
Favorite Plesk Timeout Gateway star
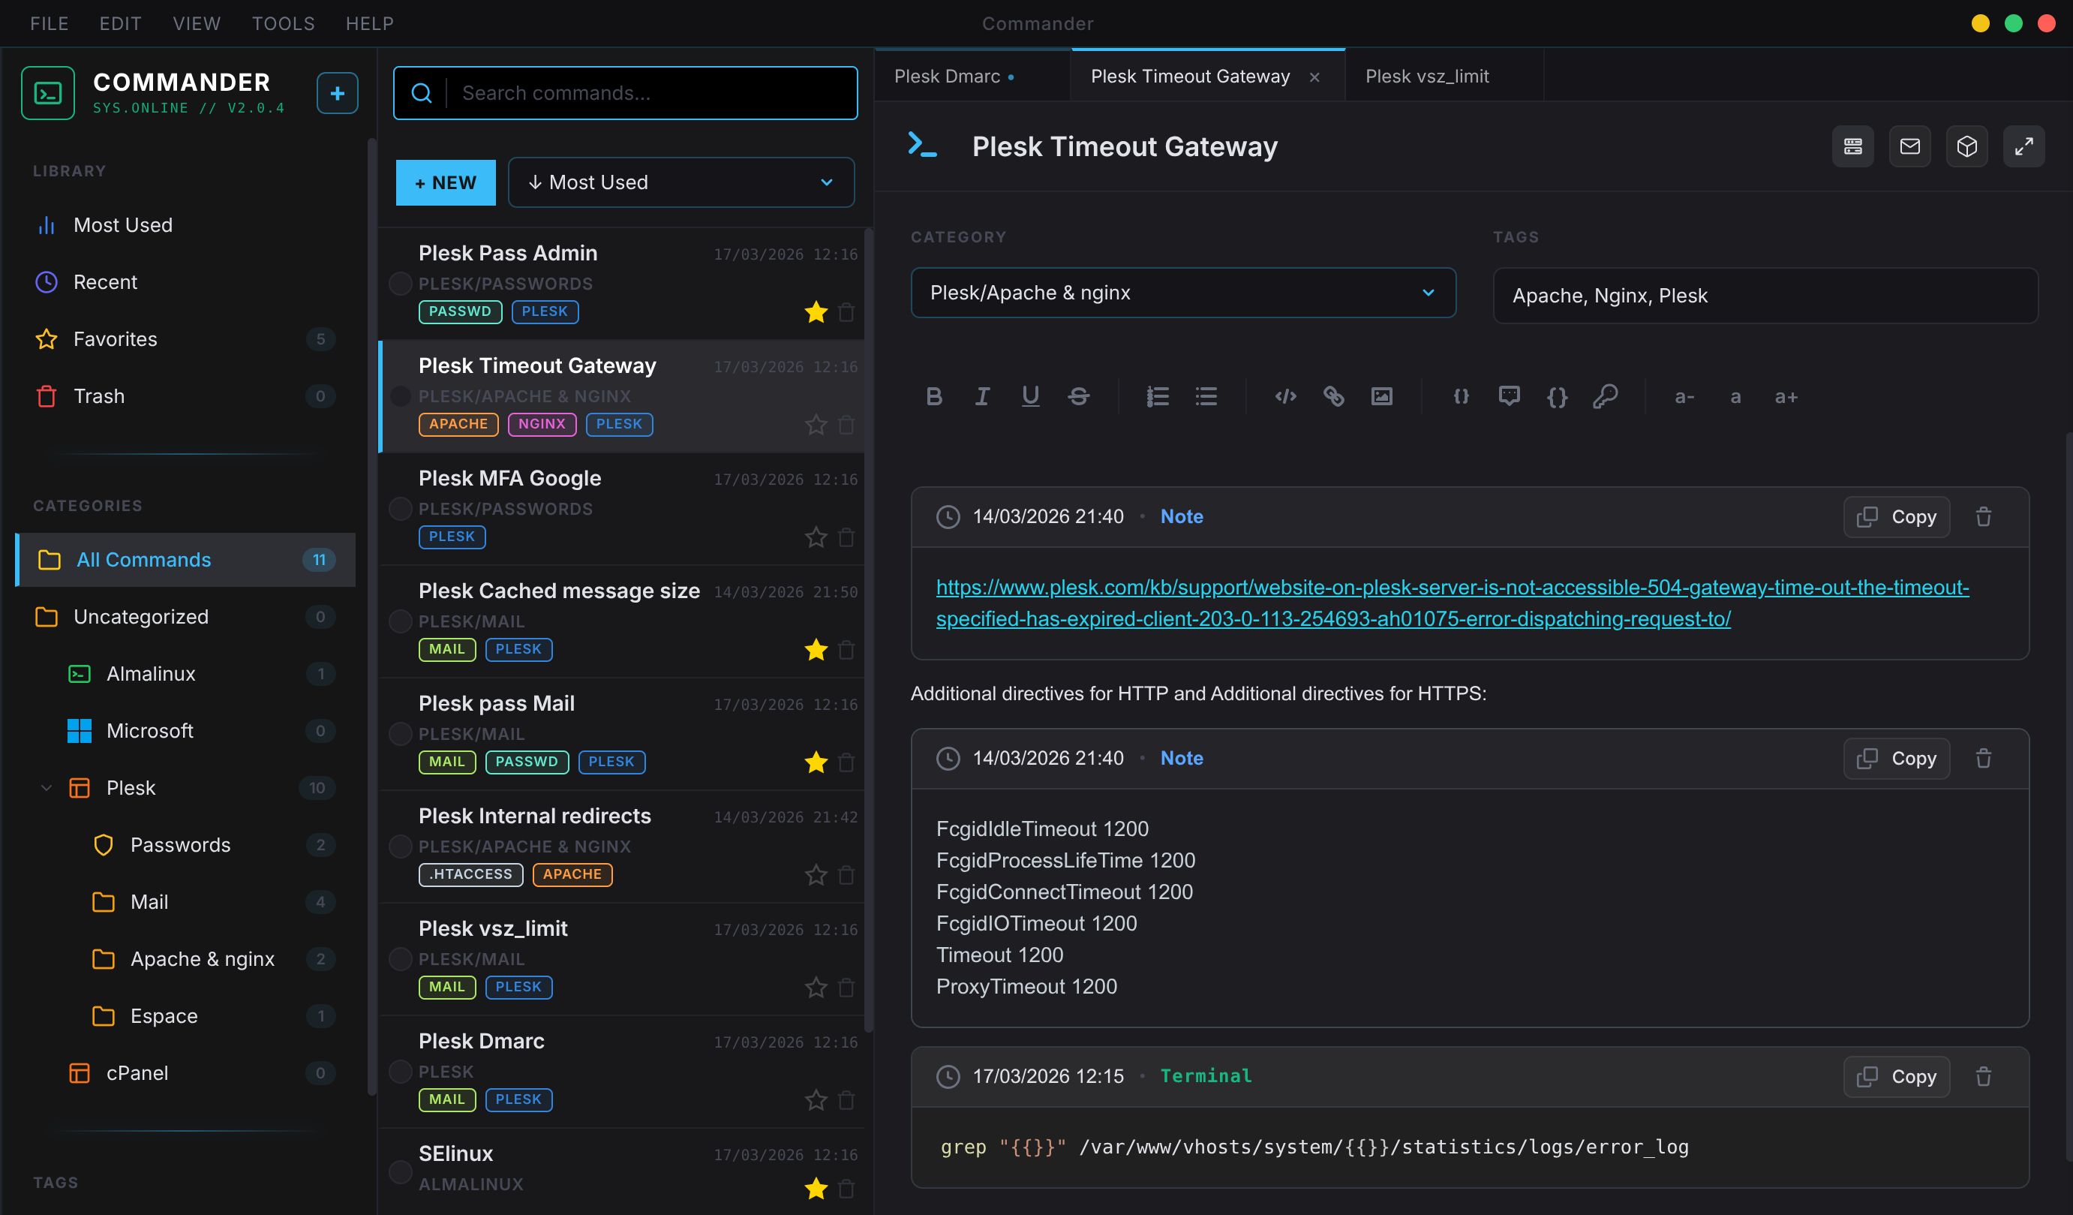pyautogui.click(x=816, y=426)
